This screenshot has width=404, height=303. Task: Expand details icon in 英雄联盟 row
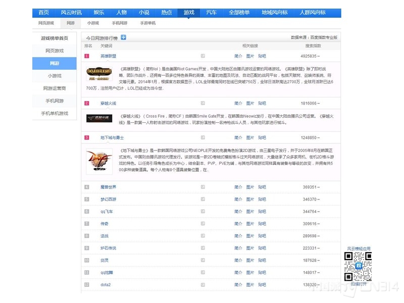click(203, 56)
